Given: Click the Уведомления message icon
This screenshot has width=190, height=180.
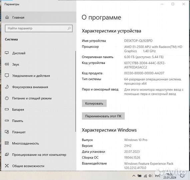Looking at the screenshot, I should [x=7, y=75].
